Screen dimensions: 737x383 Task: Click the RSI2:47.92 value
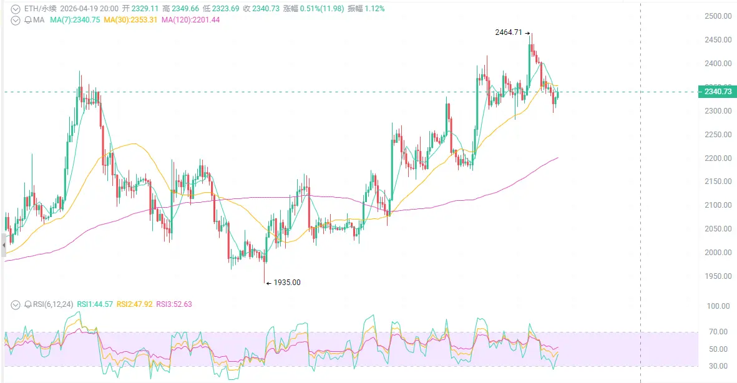coord(134,304)
